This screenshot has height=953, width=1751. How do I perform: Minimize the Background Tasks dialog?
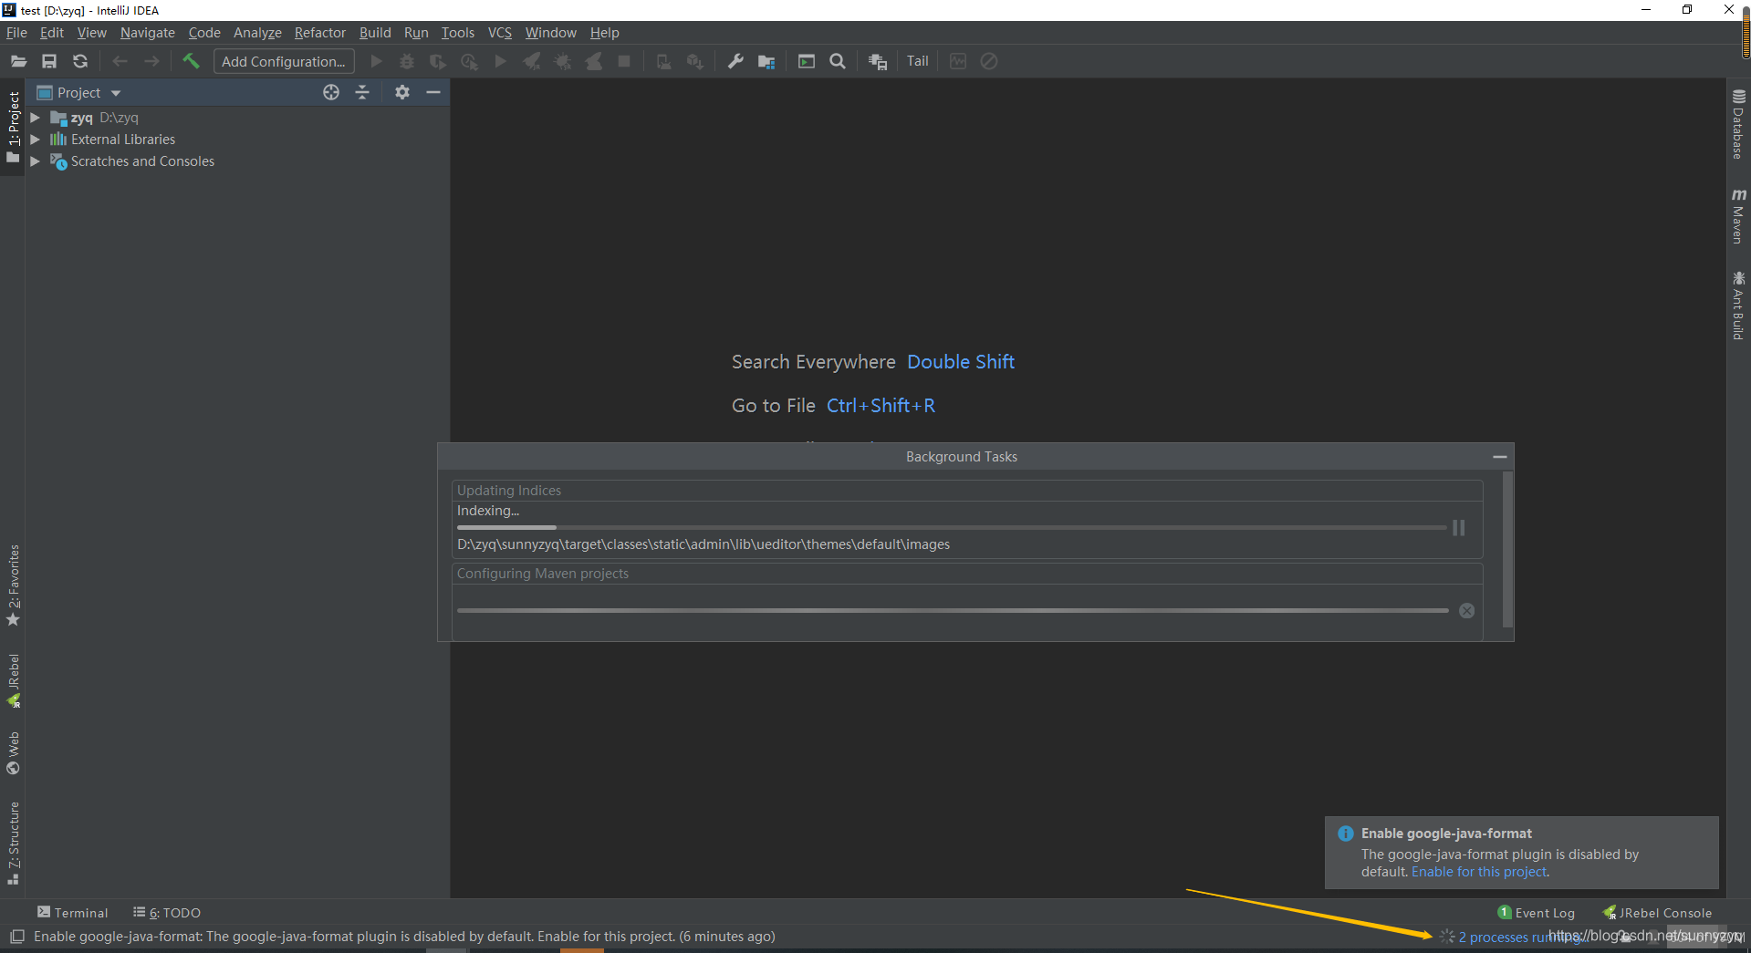pyautogui.click(x=1499, y=456)
